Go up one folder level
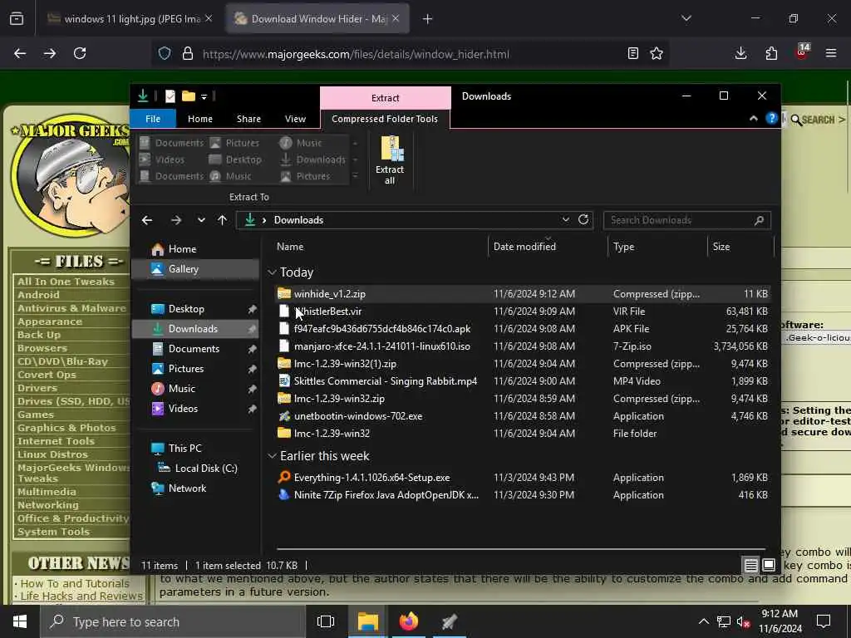The height and width of the screenshot is (638, 851). 222,219
